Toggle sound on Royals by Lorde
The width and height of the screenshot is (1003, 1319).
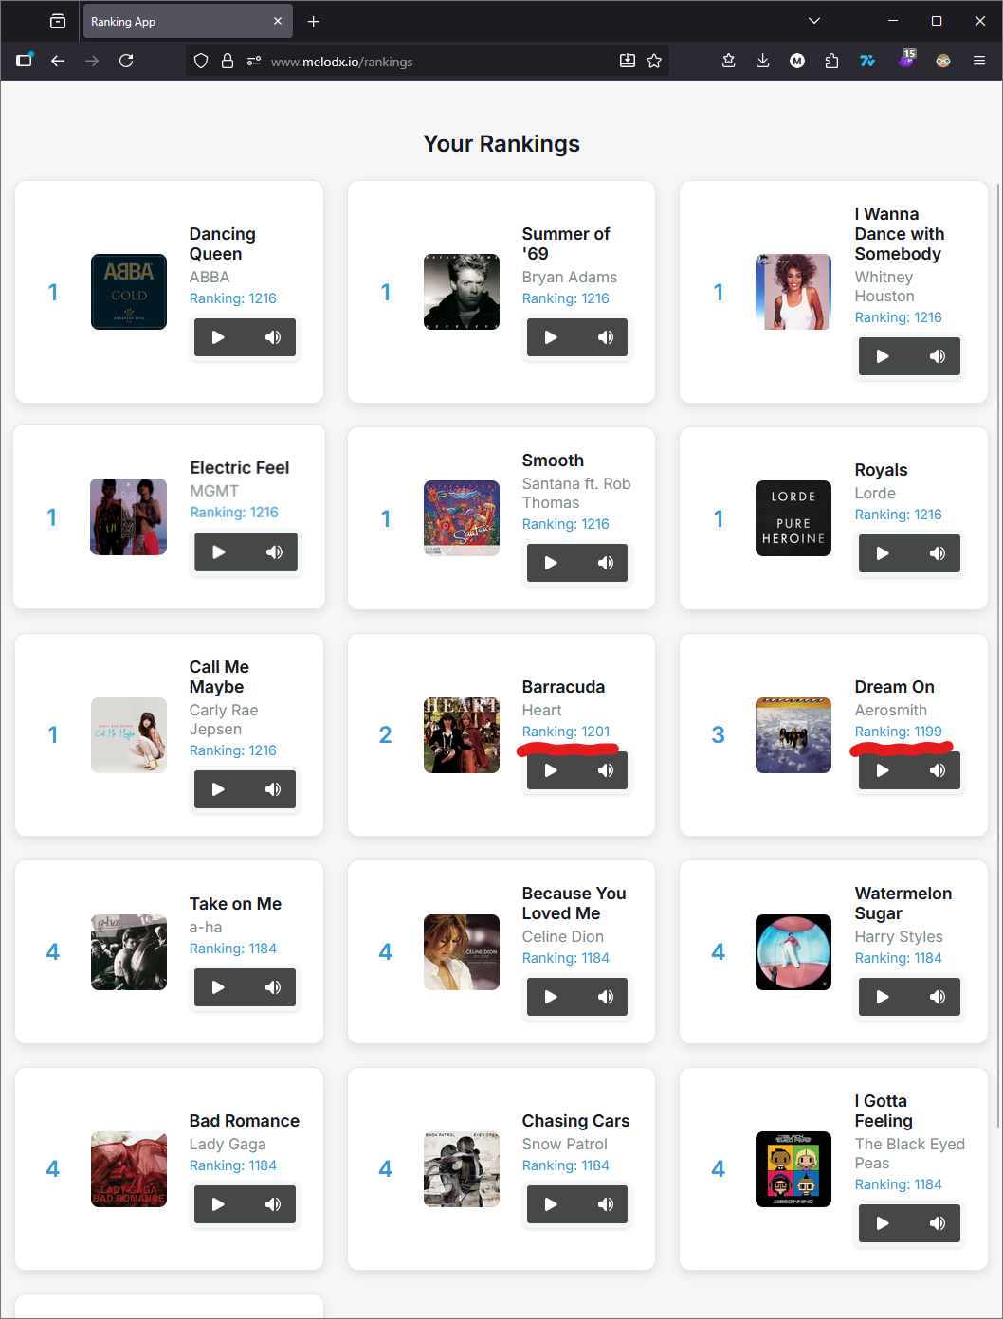938,553
